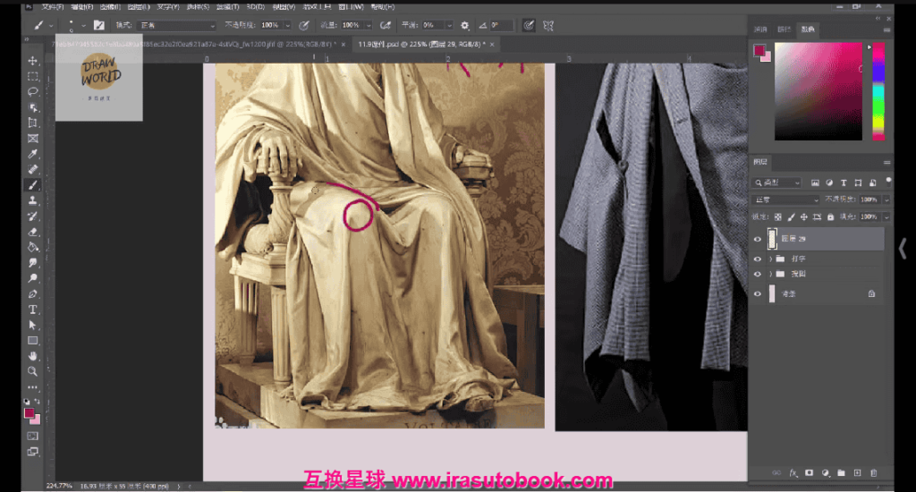This screenshot has width=916, height=492.
Task: Toggle pressure for size control
Action: click(529, 25)
